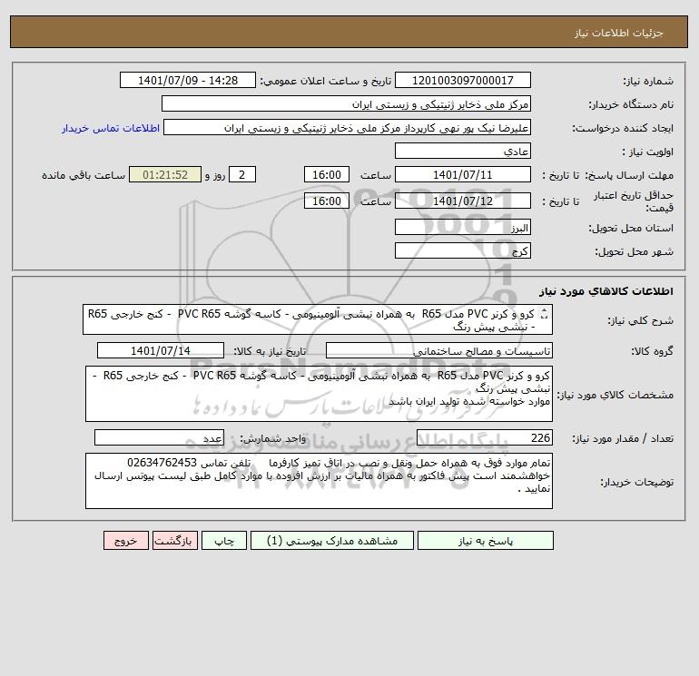Click the label شرح کلی نیاز
Viewport: 699px width, 676px height.
click(641, 320)
